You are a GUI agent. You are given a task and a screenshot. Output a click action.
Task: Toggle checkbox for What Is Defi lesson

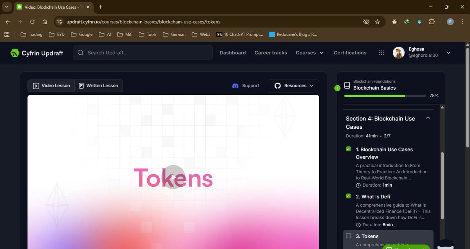[348, 196]
